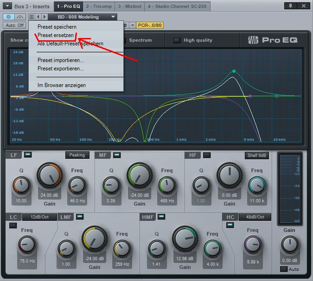Screen dimensions: 313x281
Task: Toggle the LMF band enable button
Action: [x=80, y=217]
